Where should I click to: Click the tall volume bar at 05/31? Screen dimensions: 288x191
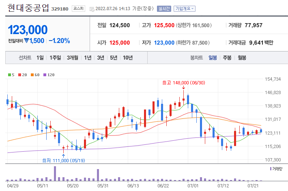pos(98,175)
